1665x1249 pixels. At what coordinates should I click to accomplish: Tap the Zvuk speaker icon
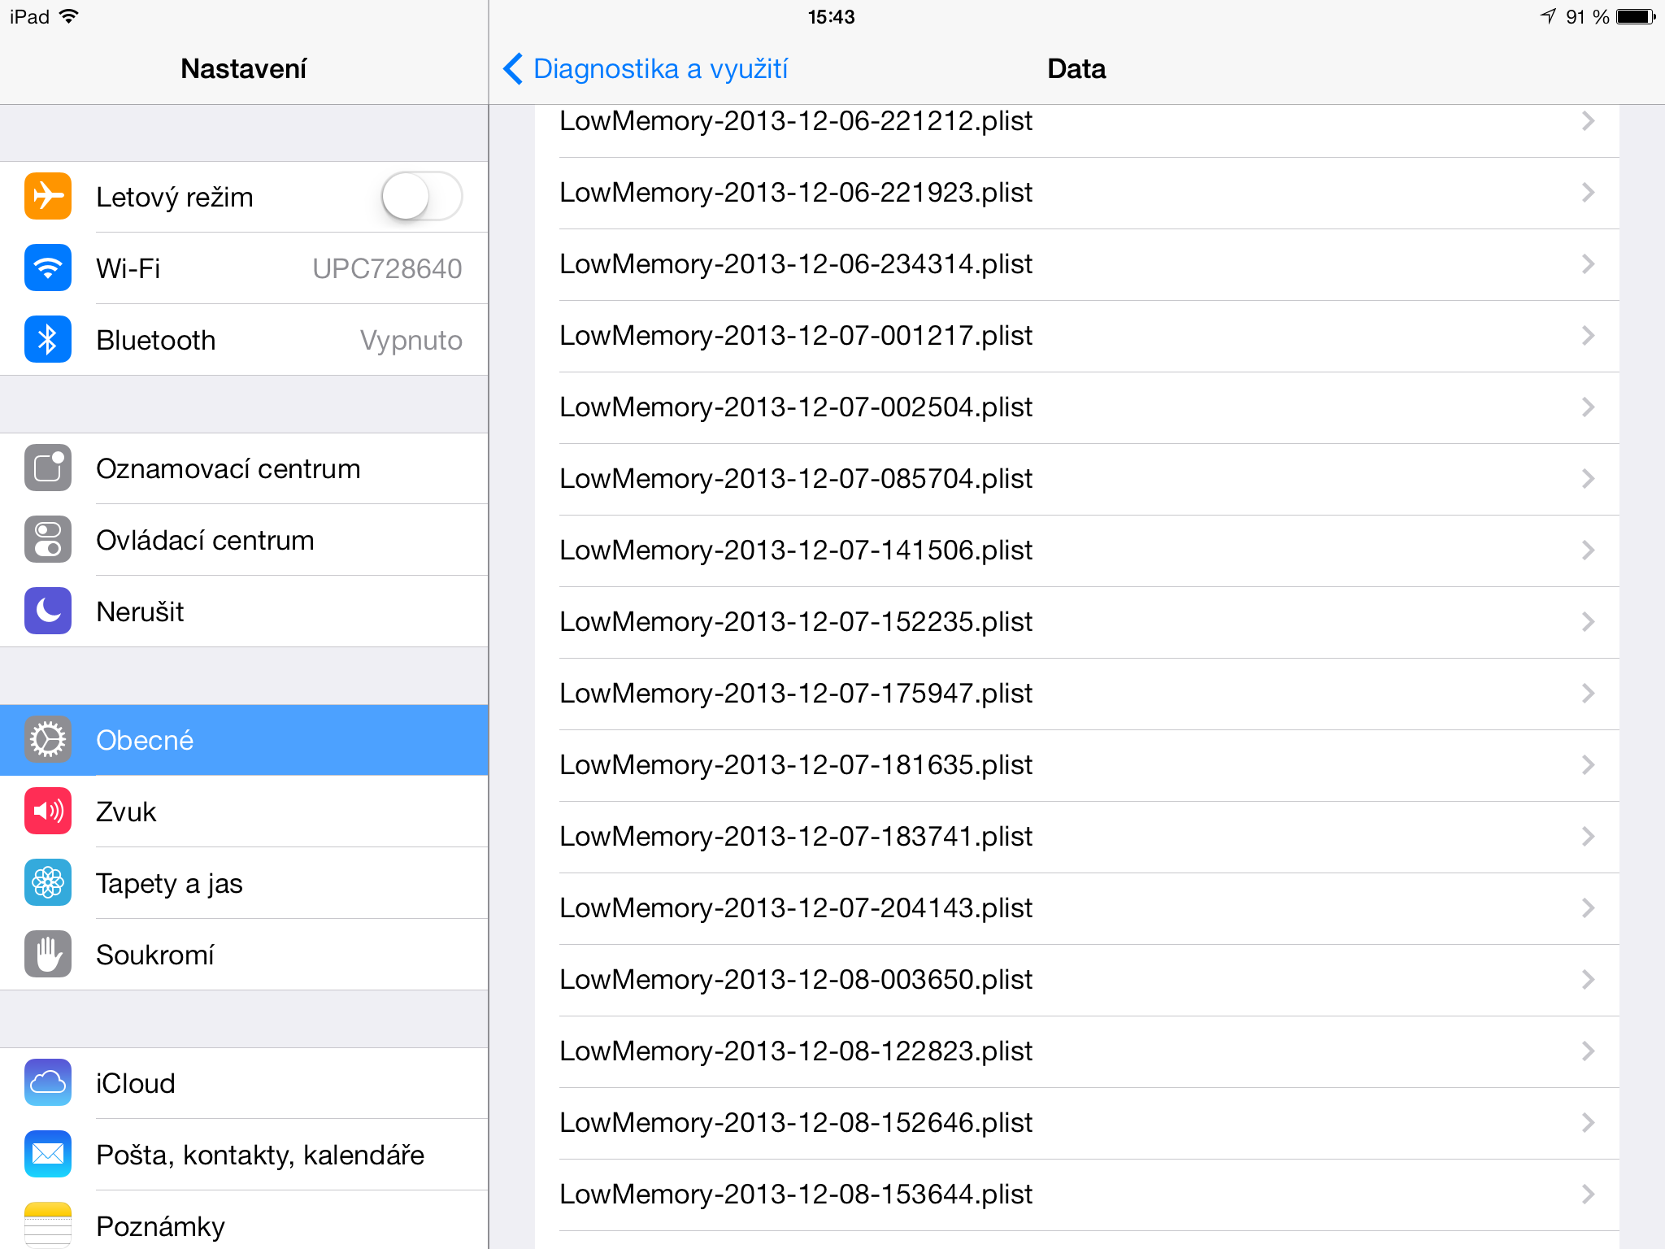coord(48,811)
